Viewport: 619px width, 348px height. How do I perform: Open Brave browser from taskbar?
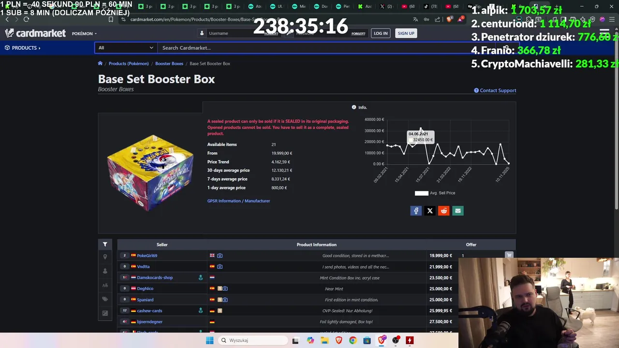tap(339, 340)
